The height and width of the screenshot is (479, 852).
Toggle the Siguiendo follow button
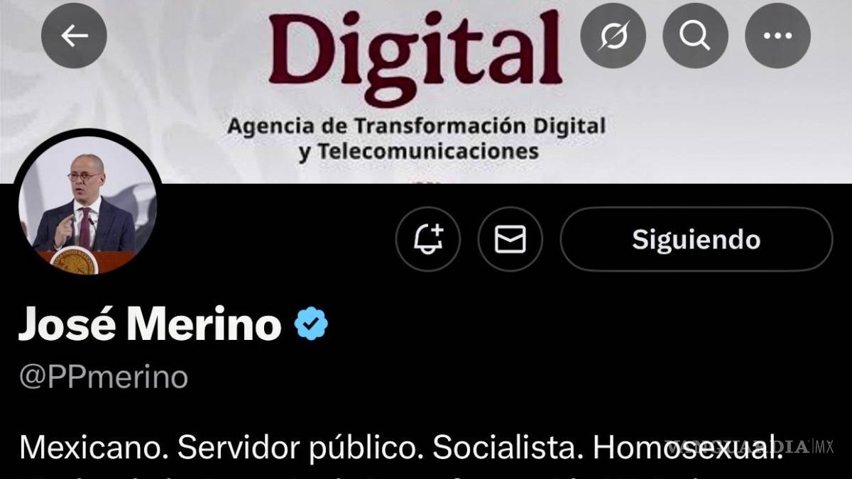tap(696, 239)
